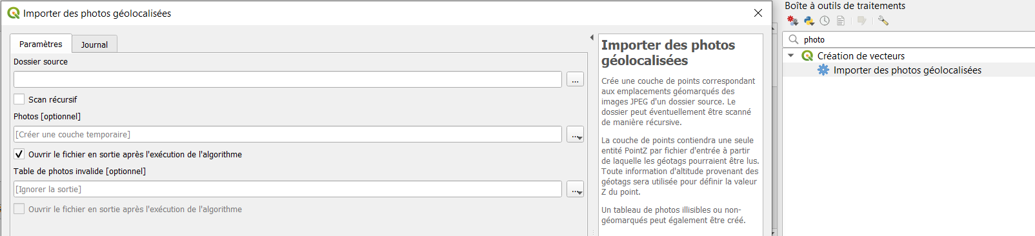Open processing history clock icon
The width and height of the screenshot is (1035, 236).
pyautogui.click(x=825, y=21)
